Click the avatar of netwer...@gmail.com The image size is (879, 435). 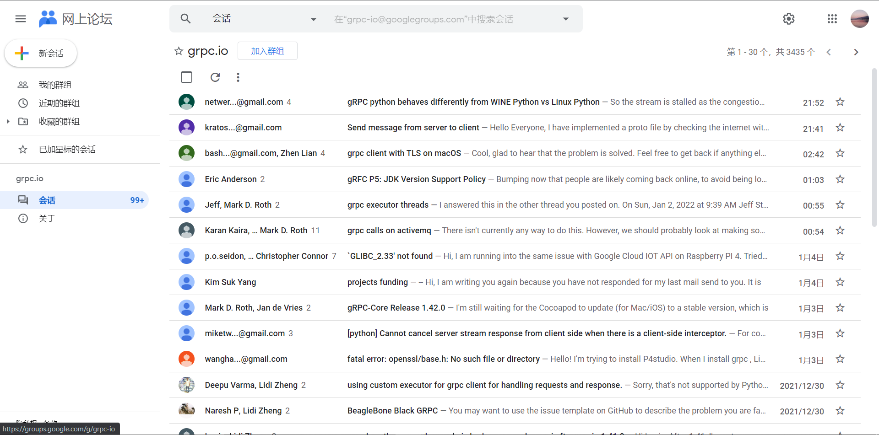[x=186, y=102]
